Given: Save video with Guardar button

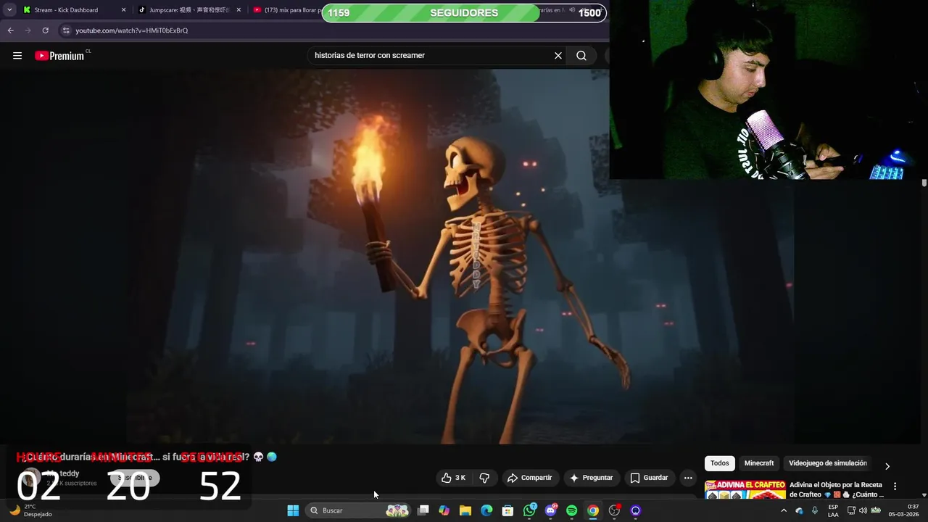Looking at the screenshot, I should (649, 478).
